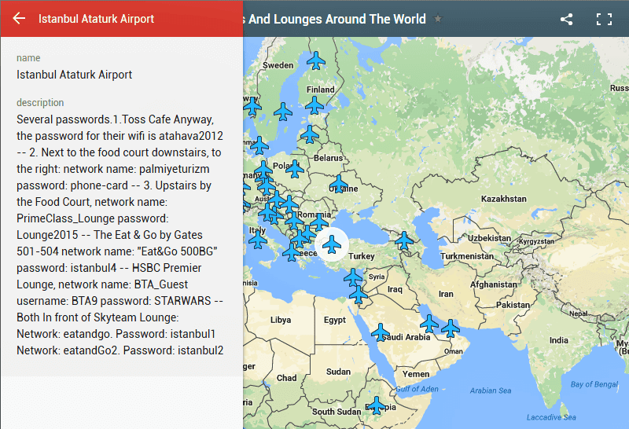This screenshot has width=629, height=429.
Task: Select the airplane marker near Belarus
Action: [310, 134]
